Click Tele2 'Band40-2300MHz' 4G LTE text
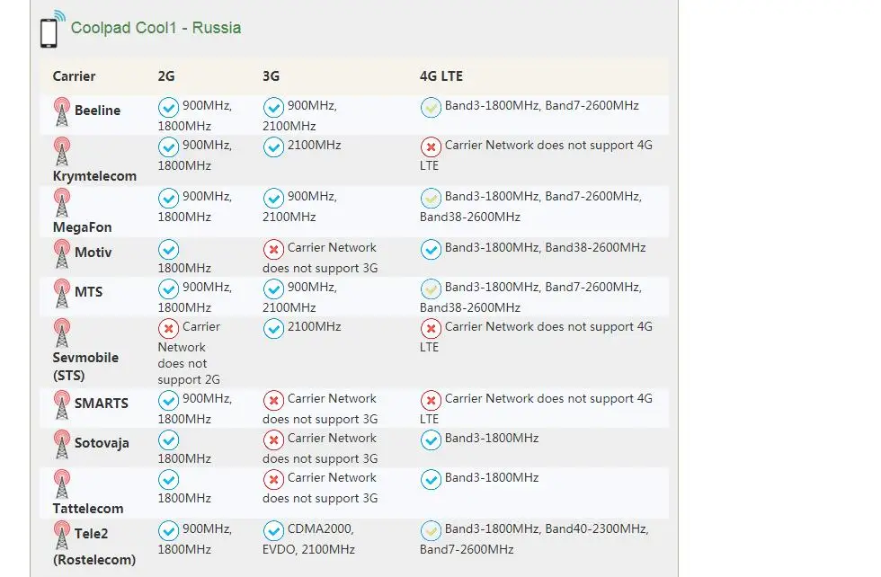Screen dimensions: 881x577 click(596, 528)
